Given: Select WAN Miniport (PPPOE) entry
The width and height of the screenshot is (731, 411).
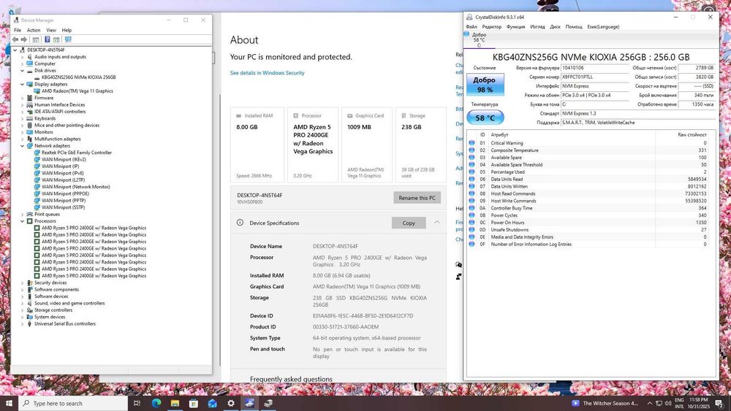Looking at the screenshot, I should (65, 193).
